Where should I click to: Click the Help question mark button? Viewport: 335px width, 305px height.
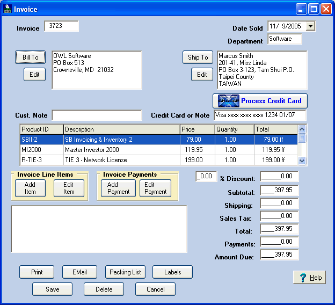click(x=309, y=278)
